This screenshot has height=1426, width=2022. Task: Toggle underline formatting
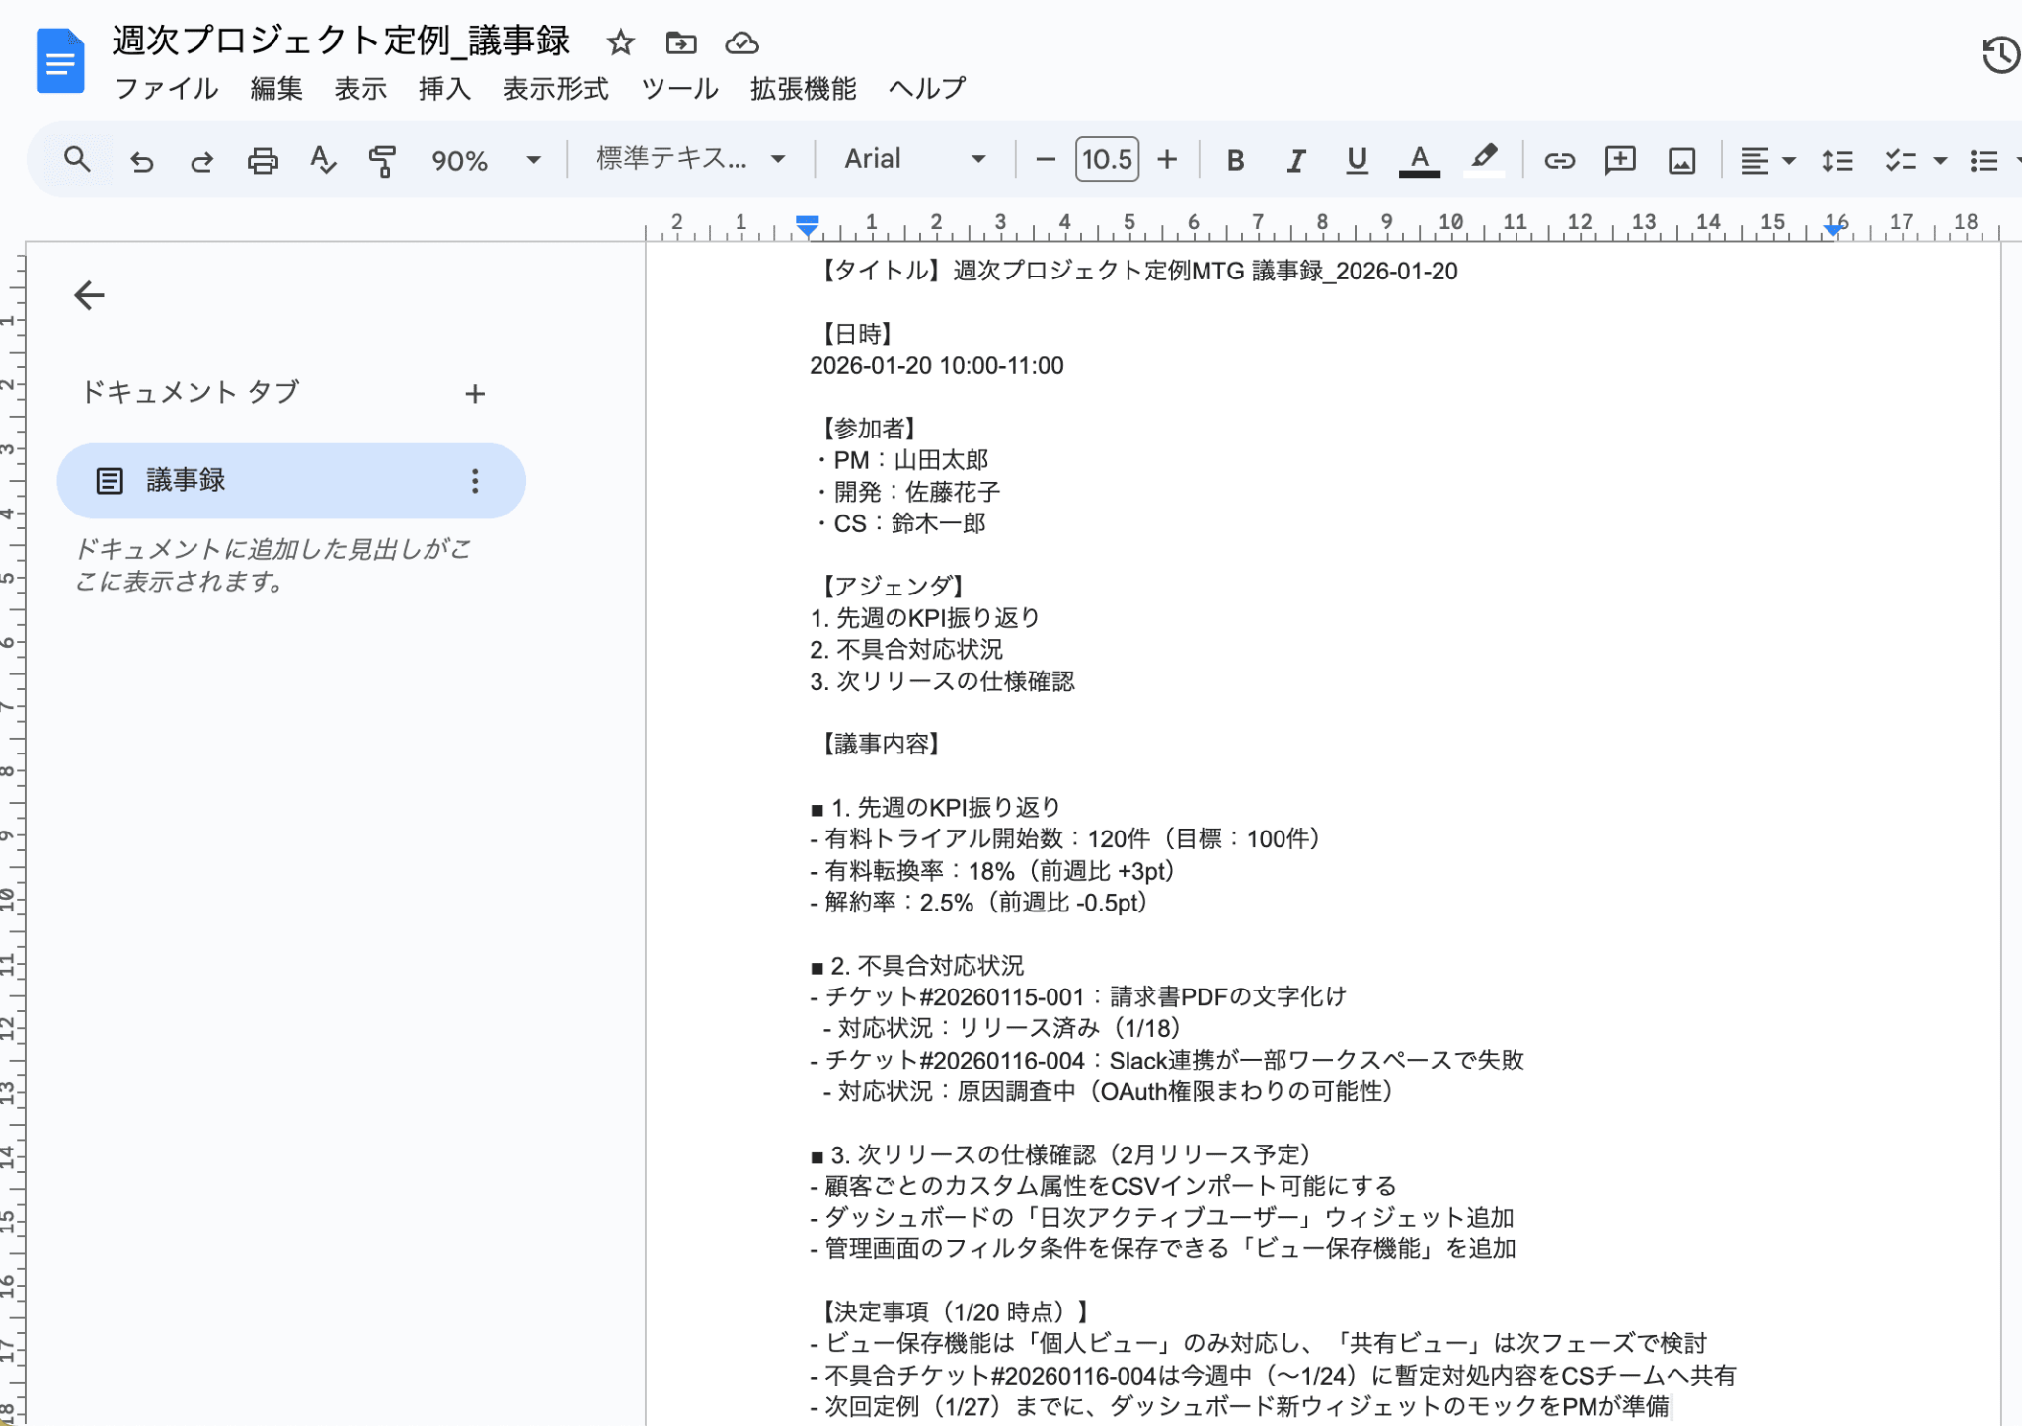(1357, 160)
